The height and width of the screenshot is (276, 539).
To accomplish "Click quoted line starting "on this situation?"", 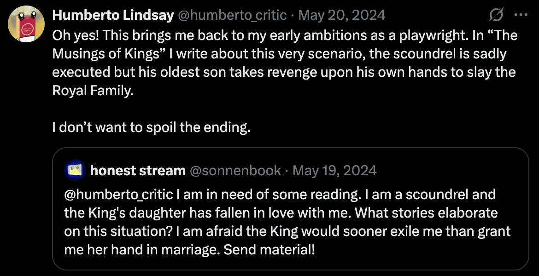I will pos(287,231).
